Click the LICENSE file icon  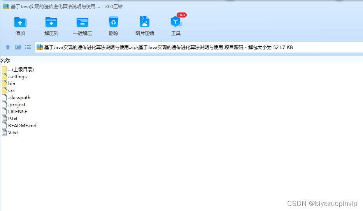[x=4, y=111]
